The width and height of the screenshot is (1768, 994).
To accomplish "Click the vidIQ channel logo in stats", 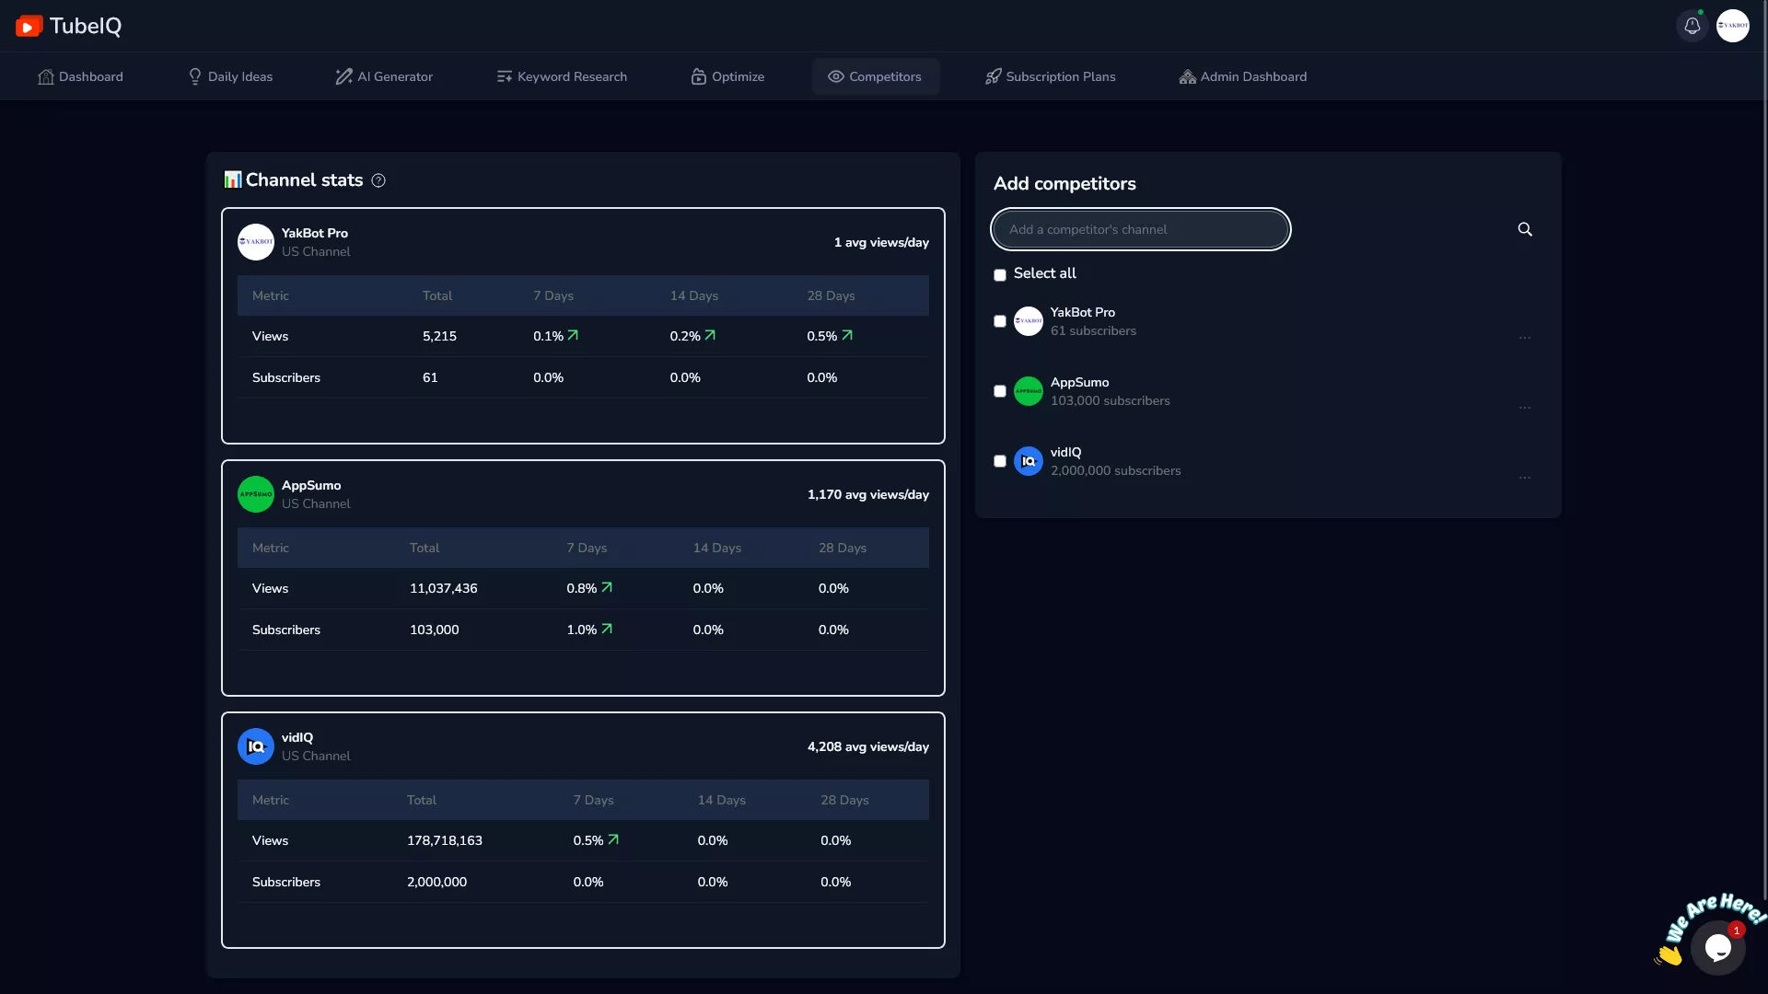I will 256,746.
